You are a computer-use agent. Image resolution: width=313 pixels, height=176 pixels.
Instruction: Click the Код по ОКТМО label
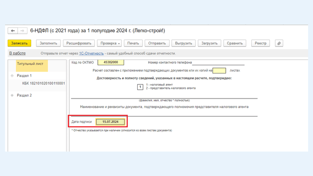click(x=82, y=62)
